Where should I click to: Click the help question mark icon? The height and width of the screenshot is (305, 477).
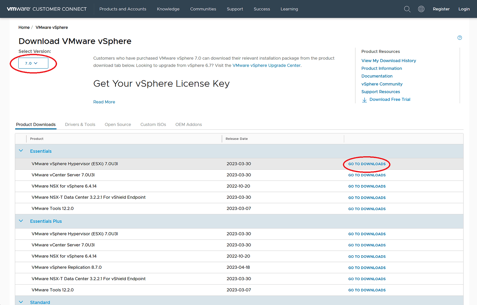[x=460, y=38]
